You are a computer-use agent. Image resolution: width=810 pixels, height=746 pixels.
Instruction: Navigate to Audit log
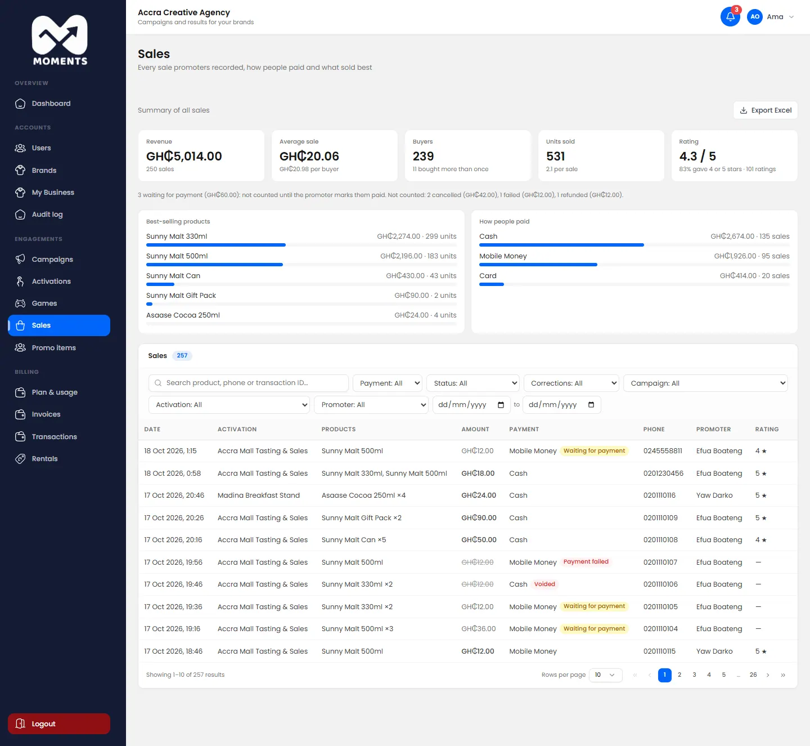point(59,215)
